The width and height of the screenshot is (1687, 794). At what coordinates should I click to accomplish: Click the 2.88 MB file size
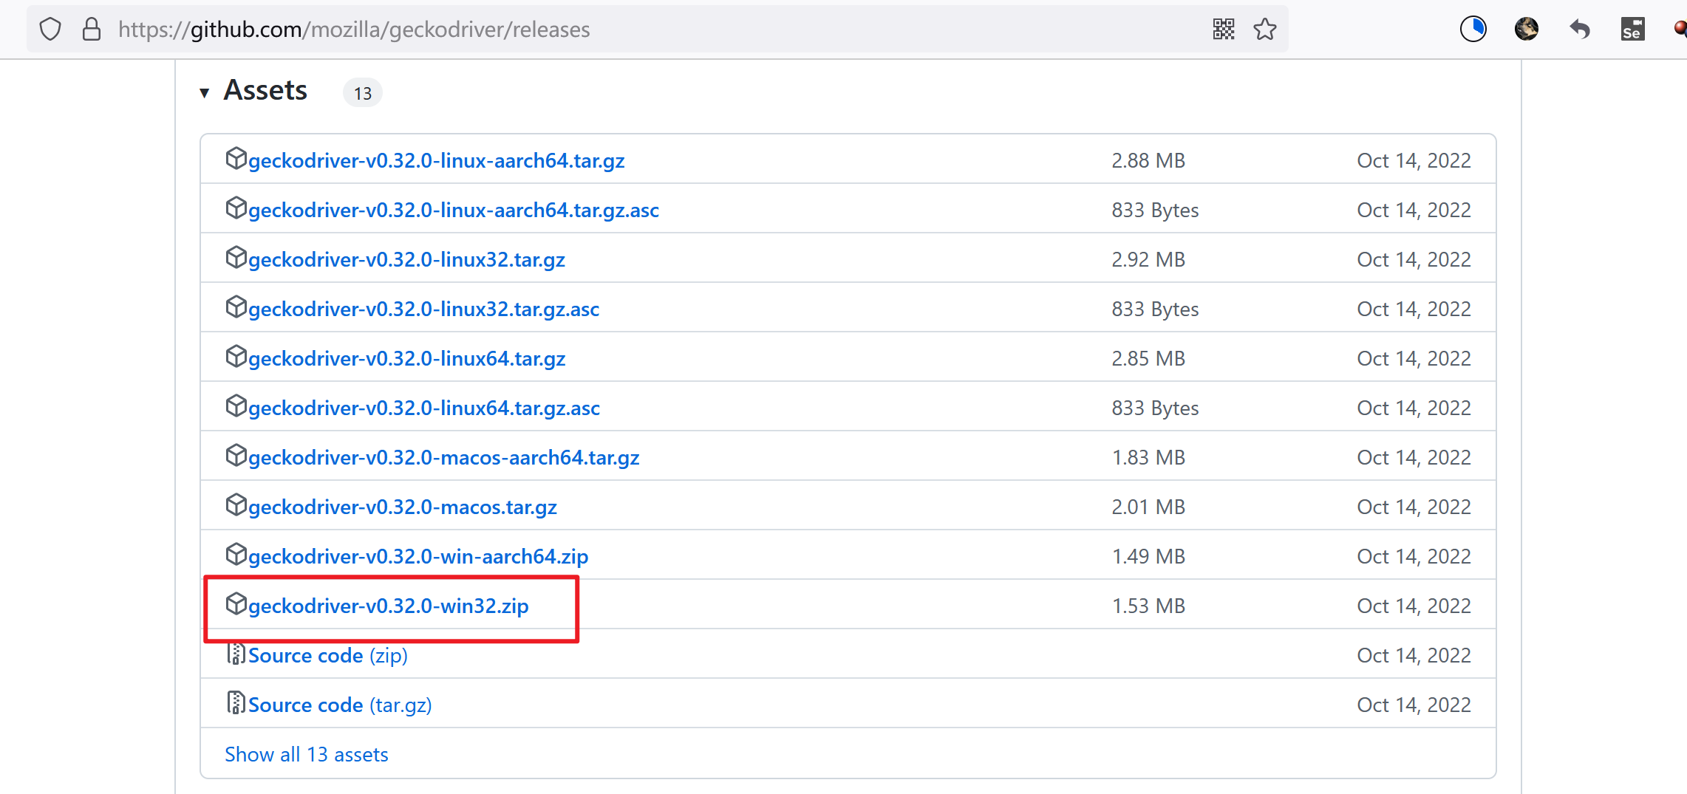point(1148,160)
